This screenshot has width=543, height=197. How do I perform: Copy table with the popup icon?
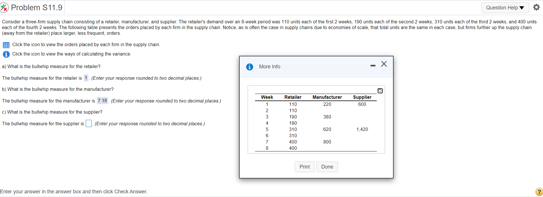(380, 91)
